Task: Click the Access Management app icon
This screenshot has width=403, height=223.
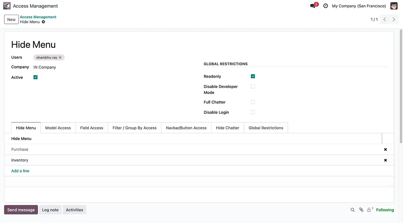Action: click(x=7, y=6)
